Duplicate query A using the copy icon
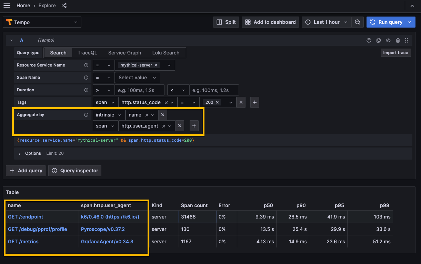This screenshot has height=264, width=421. 378,40
